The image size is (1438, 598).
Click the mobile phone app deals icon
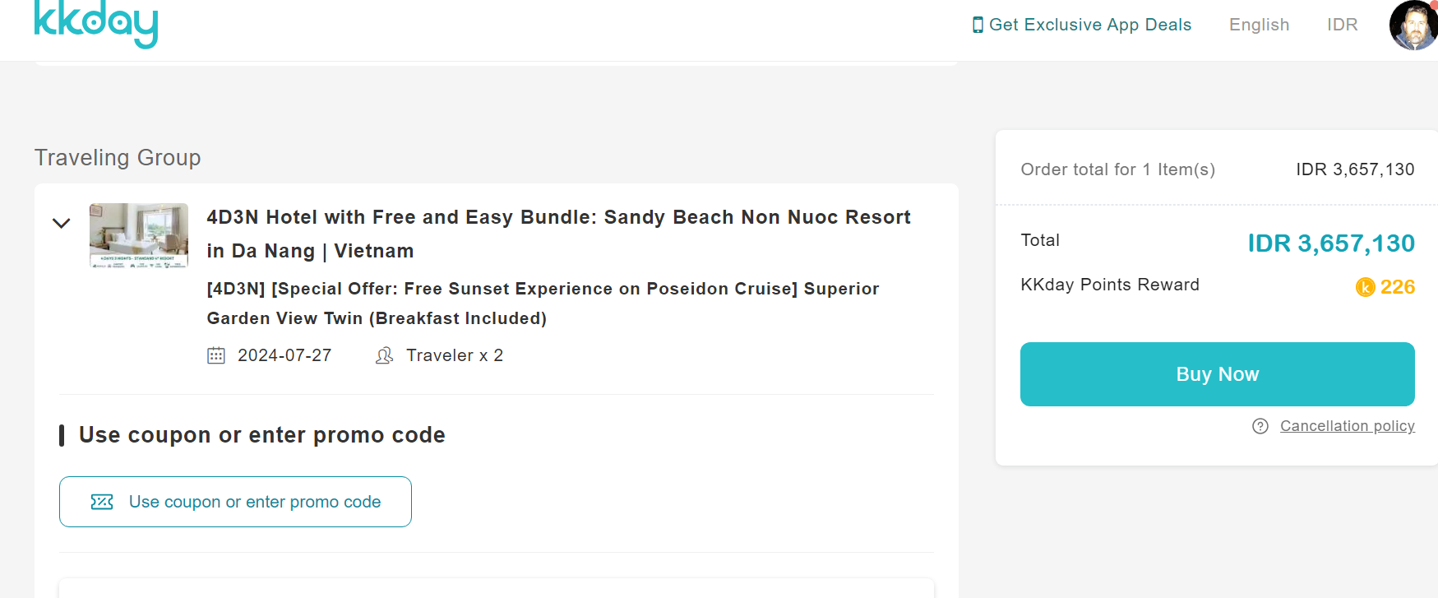978,25
